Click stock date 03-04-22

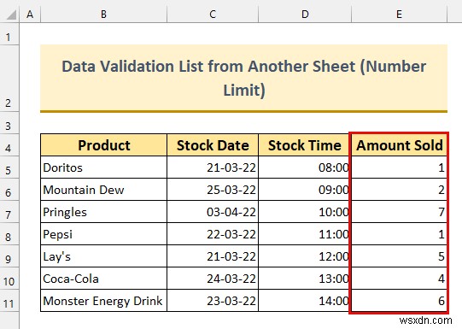213,212
